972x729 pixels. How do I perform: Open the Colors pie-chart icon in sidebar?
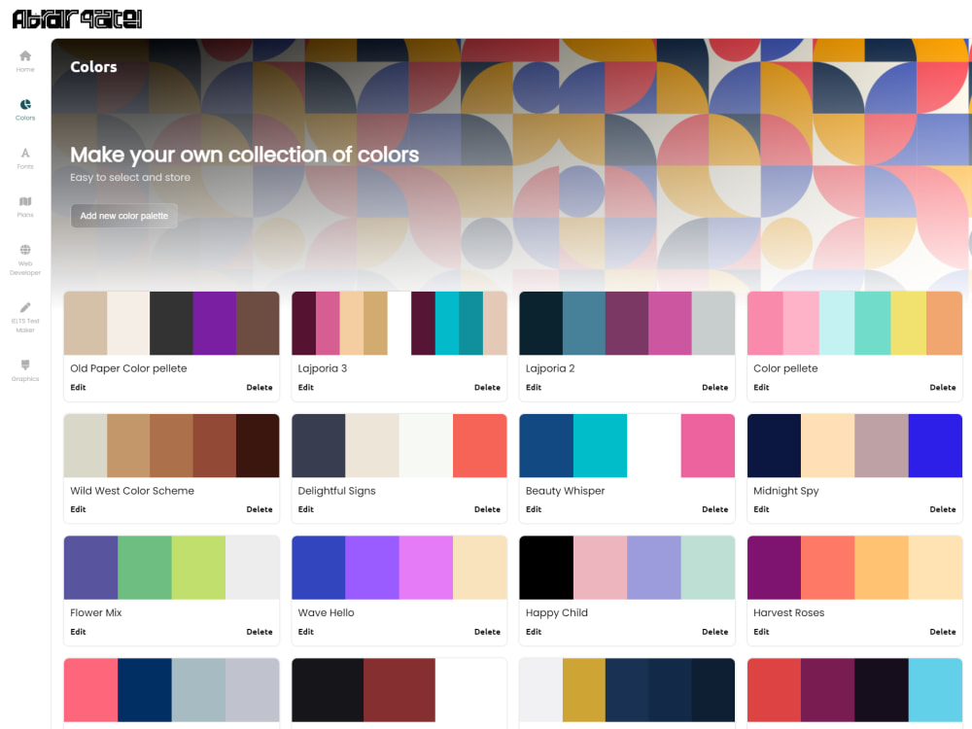tap(25, 104)
